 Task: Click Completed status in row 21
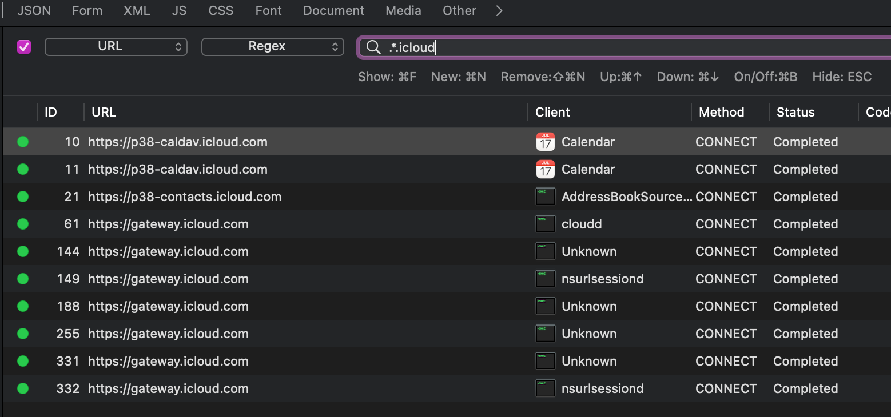pyautogui.click(x=805, y=197)
